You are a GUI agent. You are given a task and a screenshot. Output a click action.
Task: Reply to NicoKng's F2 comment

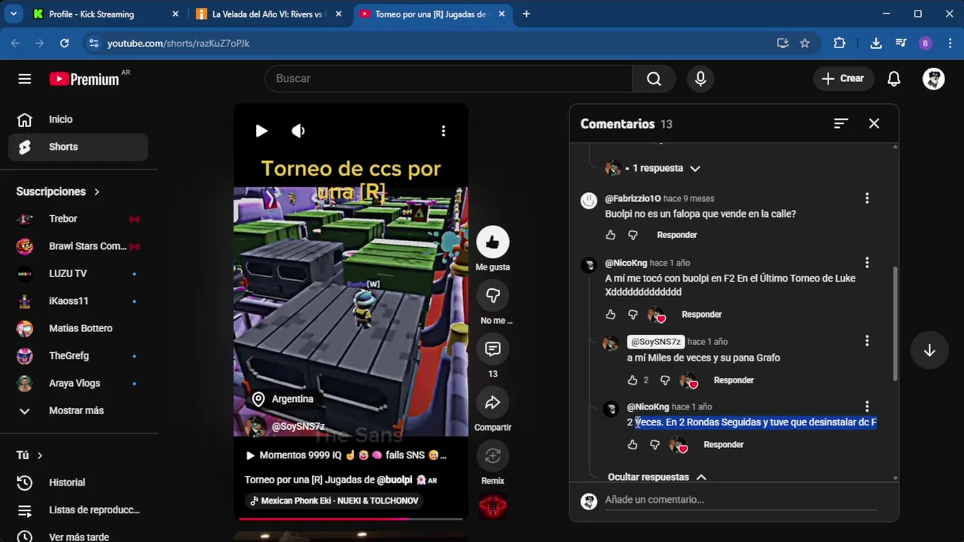click(x=701, y=315)
